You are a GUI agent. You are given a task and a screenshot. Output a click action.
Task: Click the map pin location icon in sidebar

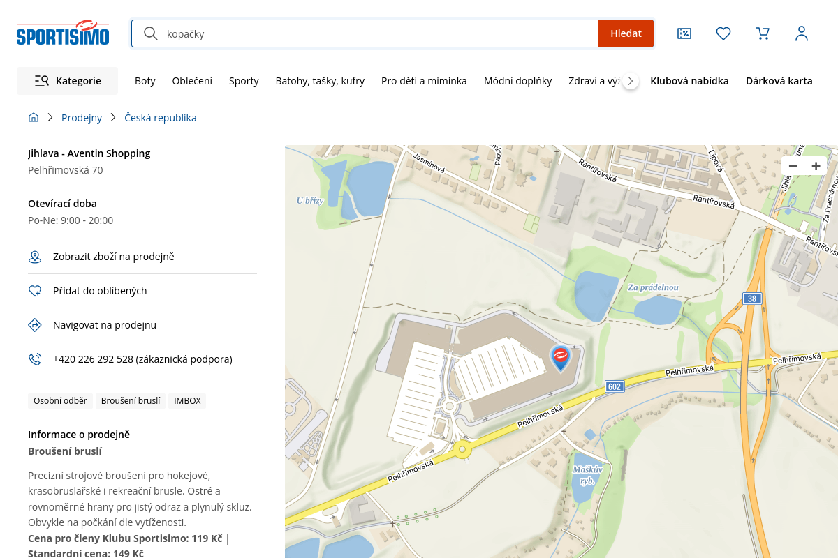(35, 257)
